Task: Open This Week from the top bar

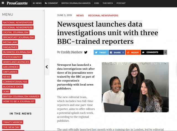Action: [108, 3]
